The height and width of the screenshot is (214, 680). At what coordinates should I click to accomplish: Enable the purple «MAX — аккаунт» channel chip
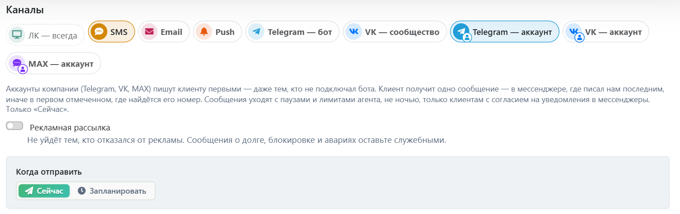click(54, 64)
